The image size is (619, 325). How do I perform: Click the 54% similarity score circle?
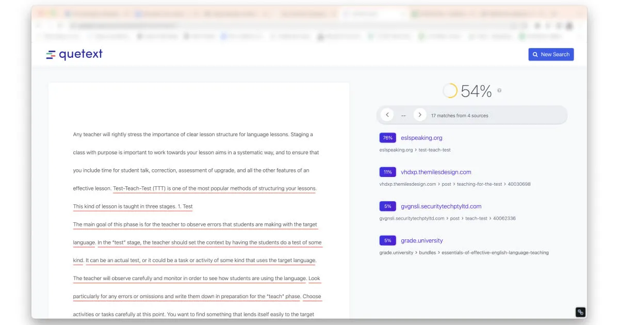pos(450,91)
